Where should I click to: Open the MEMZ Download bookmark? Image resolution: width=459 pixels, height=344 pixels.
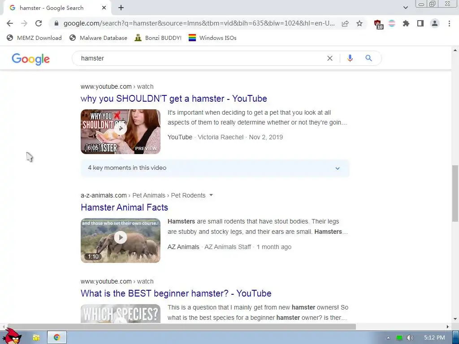[34, 38]
